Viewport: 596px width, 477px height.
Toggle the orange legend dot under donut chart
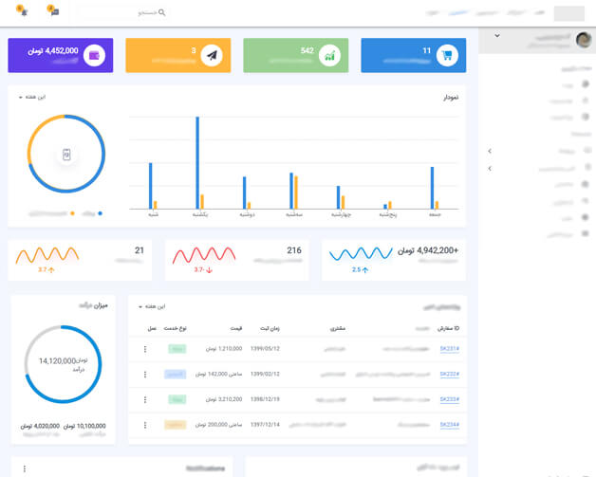72,213
